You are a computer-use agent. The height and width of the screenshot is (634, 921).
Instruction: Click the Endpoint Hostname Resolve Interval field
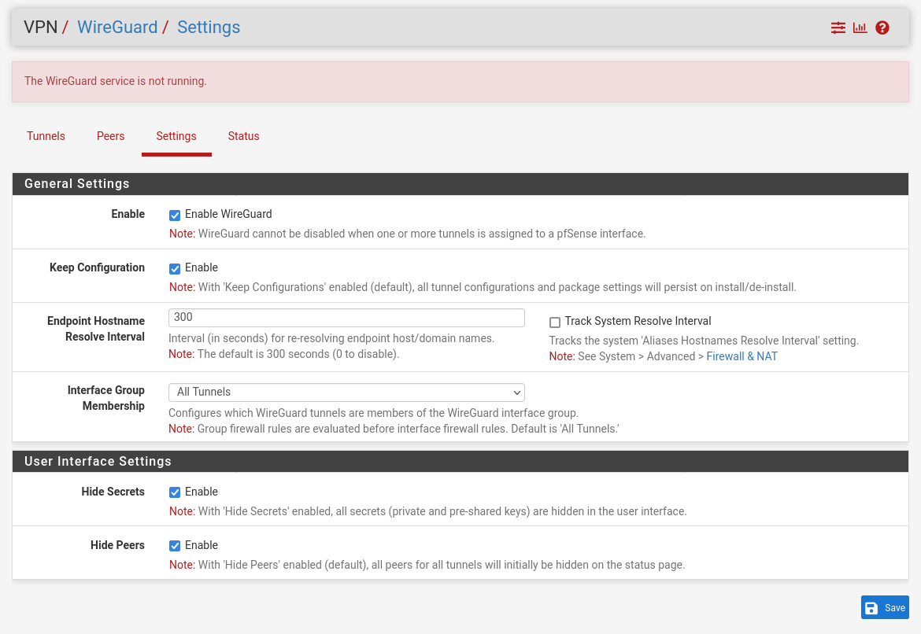[346, 317]
